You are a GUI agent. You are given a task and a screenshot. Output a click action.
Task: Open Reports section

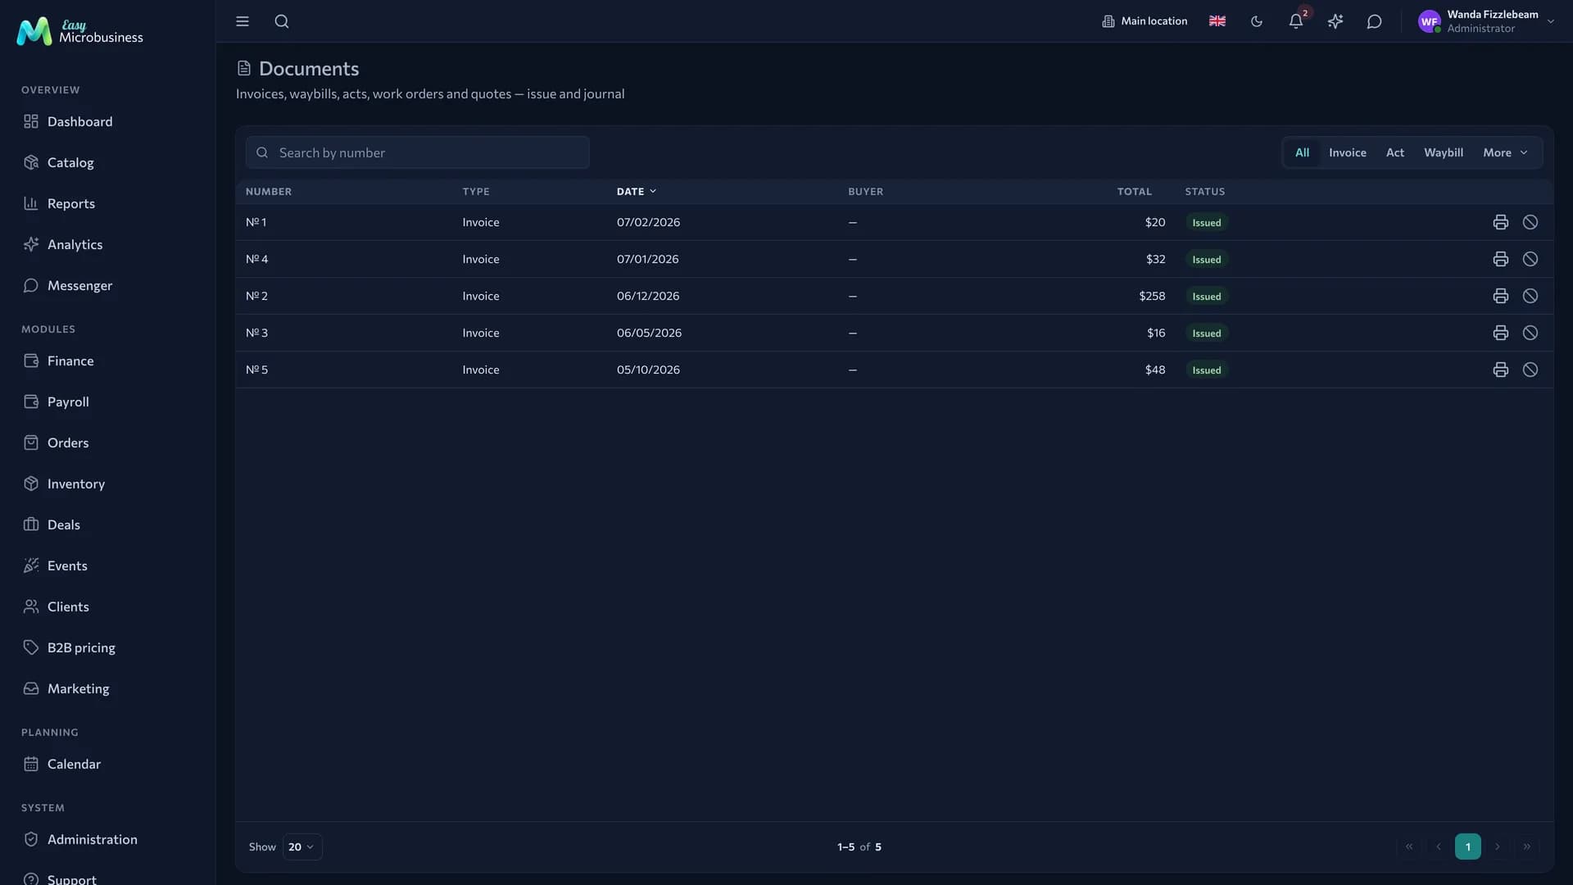tap(107, 203)
